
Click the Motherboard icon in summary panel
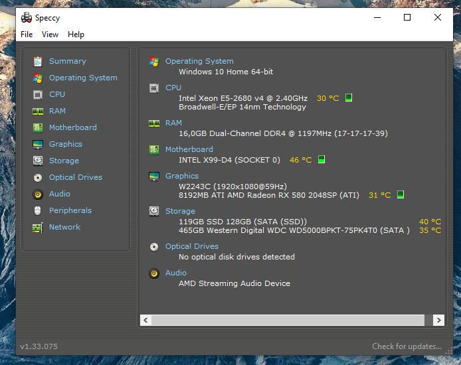154,150
